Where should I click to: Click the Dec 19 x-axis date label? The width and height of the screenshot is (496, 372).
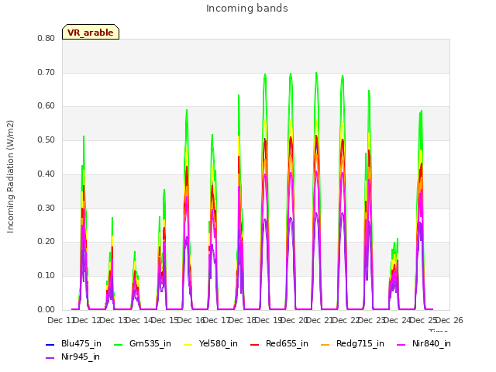click(269, 320)
